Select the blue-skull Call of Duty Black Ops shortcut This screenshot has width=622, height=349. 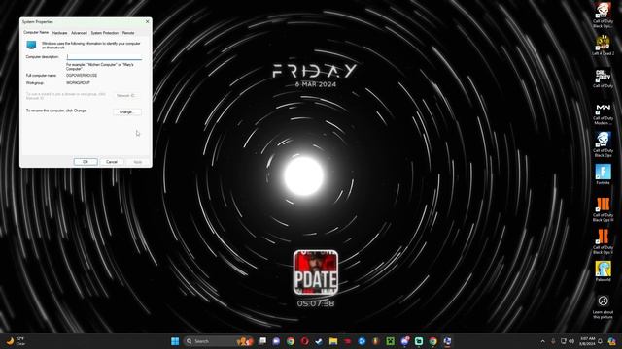pos(603,144)
